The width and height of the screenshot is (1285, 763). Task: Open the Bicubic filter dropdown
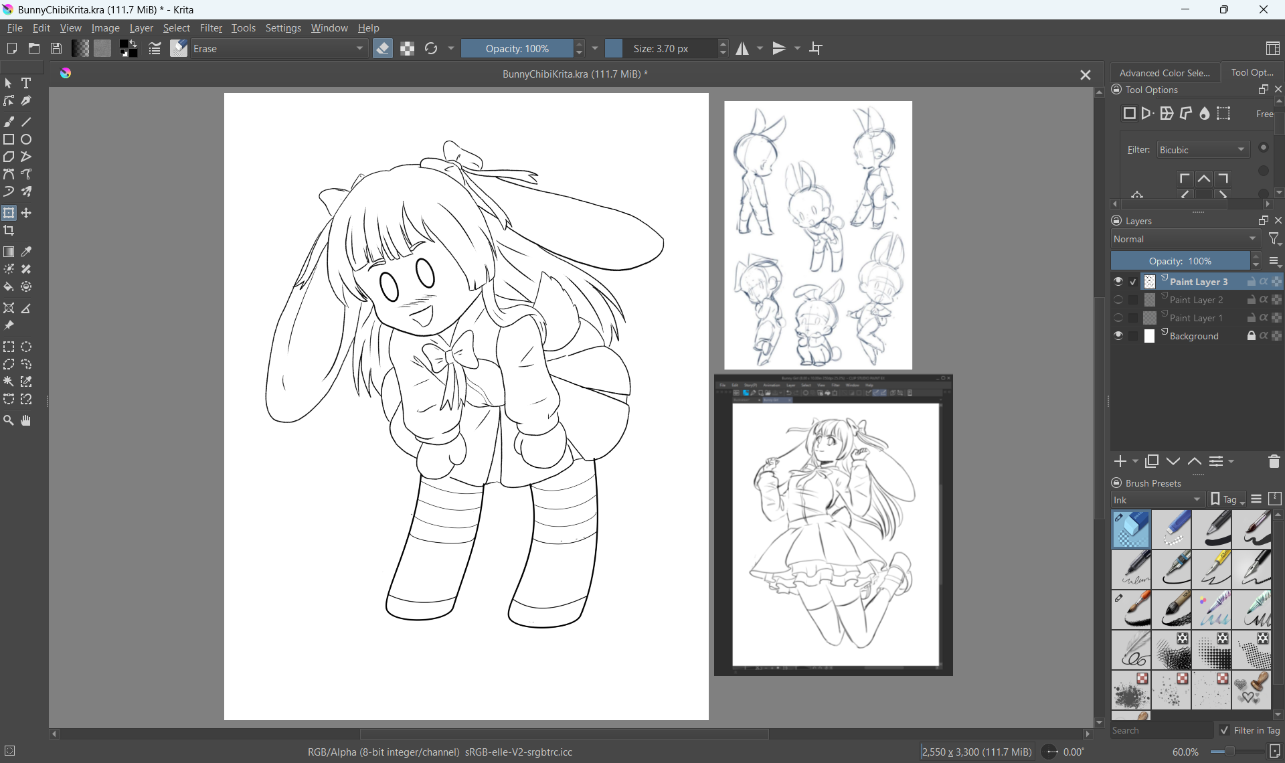1203,150
